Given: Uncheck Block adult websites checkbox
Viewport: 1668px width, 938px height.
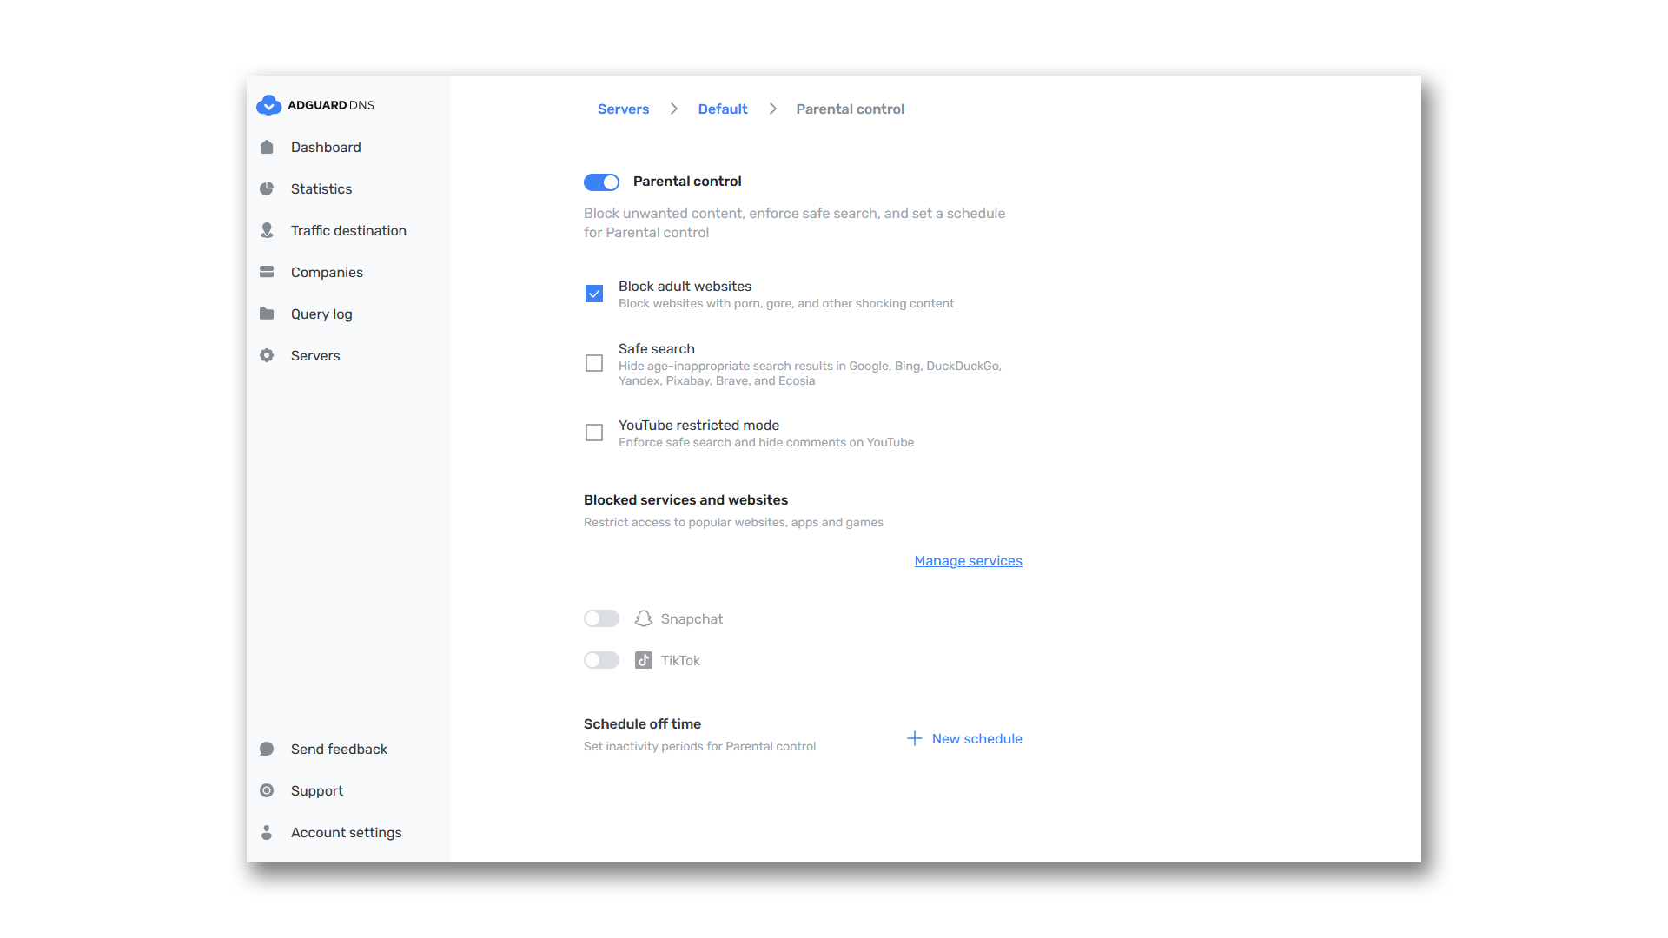Looking at the screenshot, I should coord(594,294).
